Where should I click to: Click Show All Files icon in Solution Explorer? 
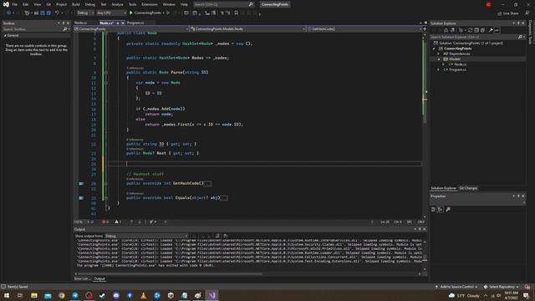[x=482, y=30]
